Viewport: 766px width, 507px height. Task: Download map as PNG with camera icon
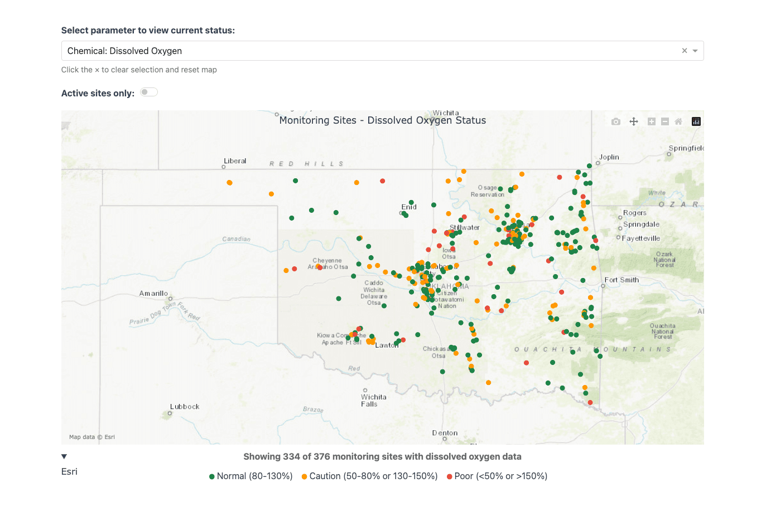pyautogui.click(x=615, y=121)
